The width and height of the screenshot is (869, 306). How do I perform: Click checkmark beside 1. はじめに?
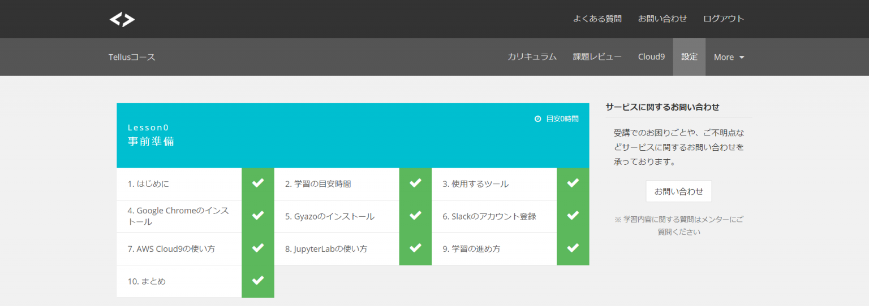[258, 183]
